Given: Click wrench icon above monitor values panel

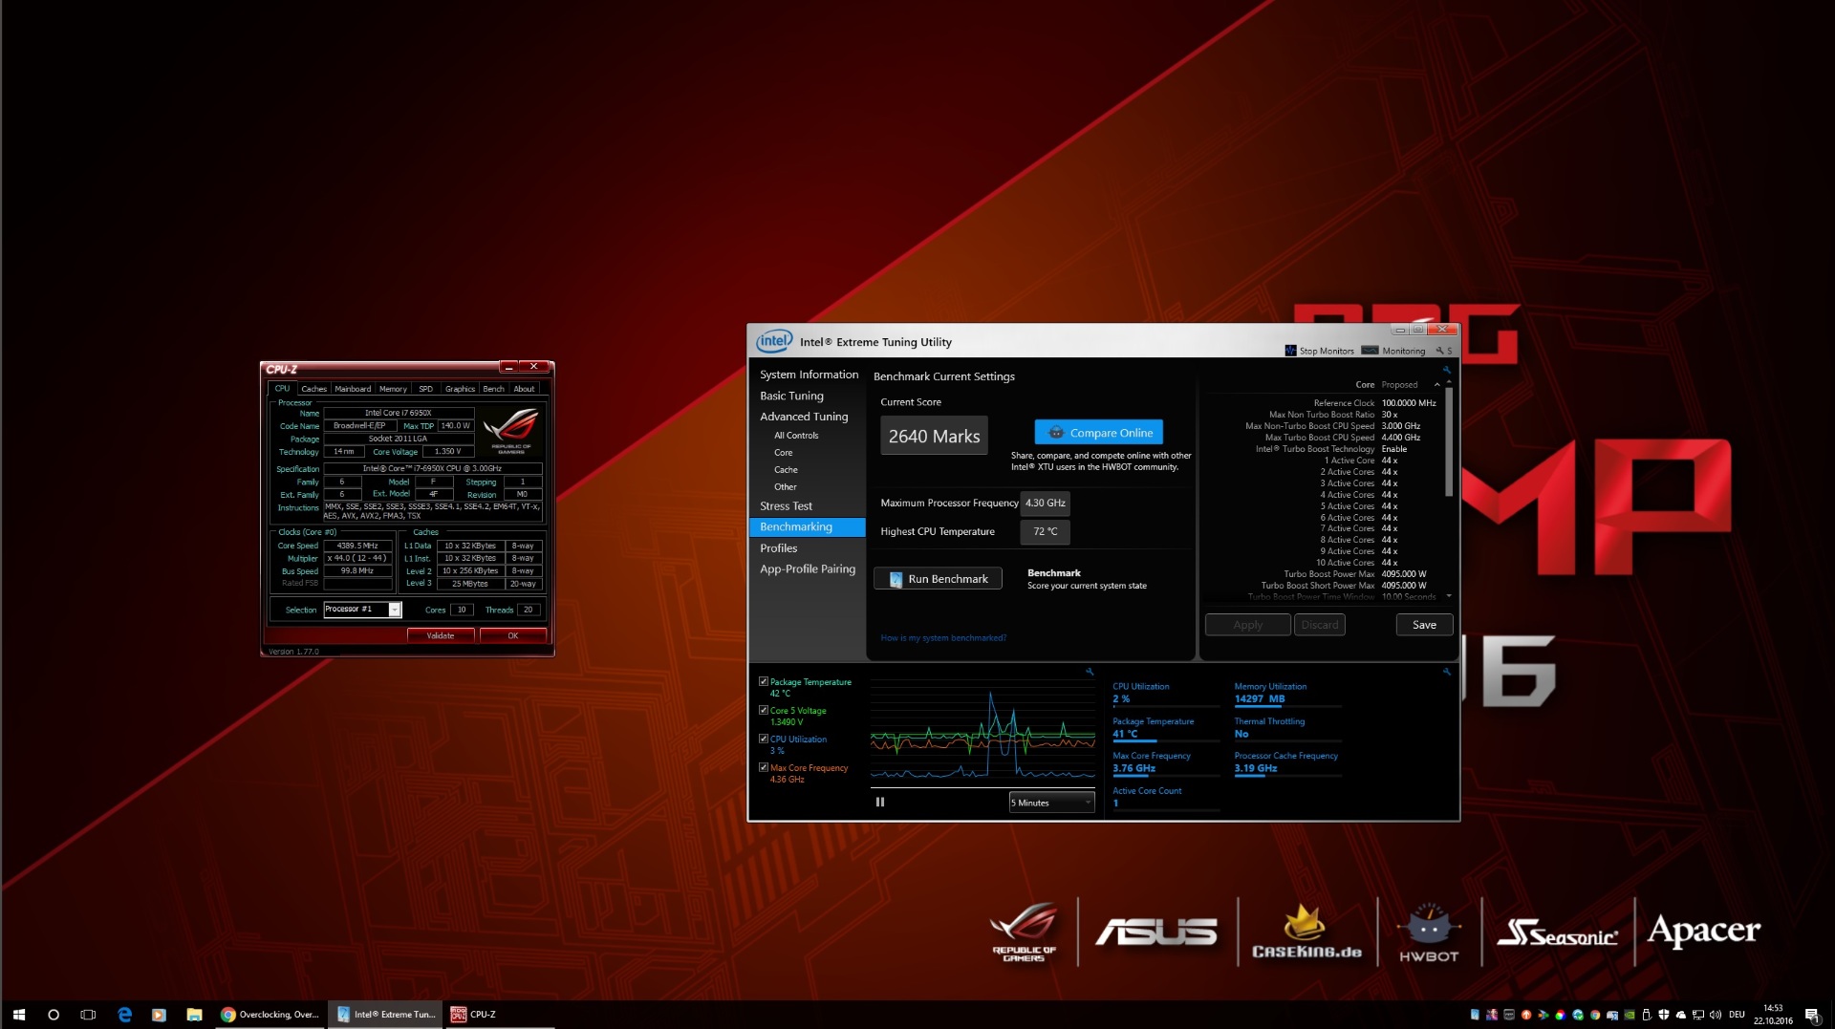Looking at the screenshot, I should [x=1447, y=672].
